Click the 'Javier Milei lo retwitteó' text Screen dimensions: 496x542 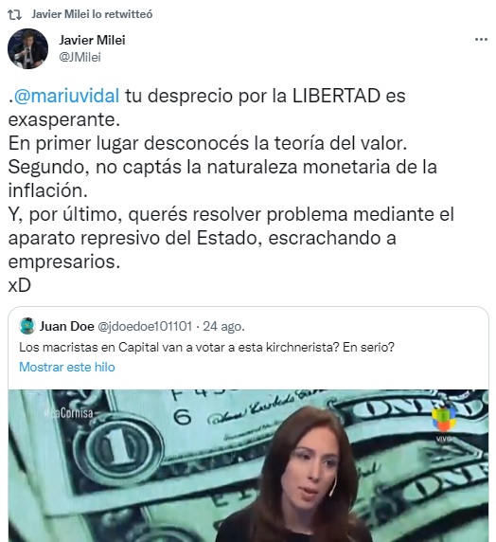click(92, 14)
